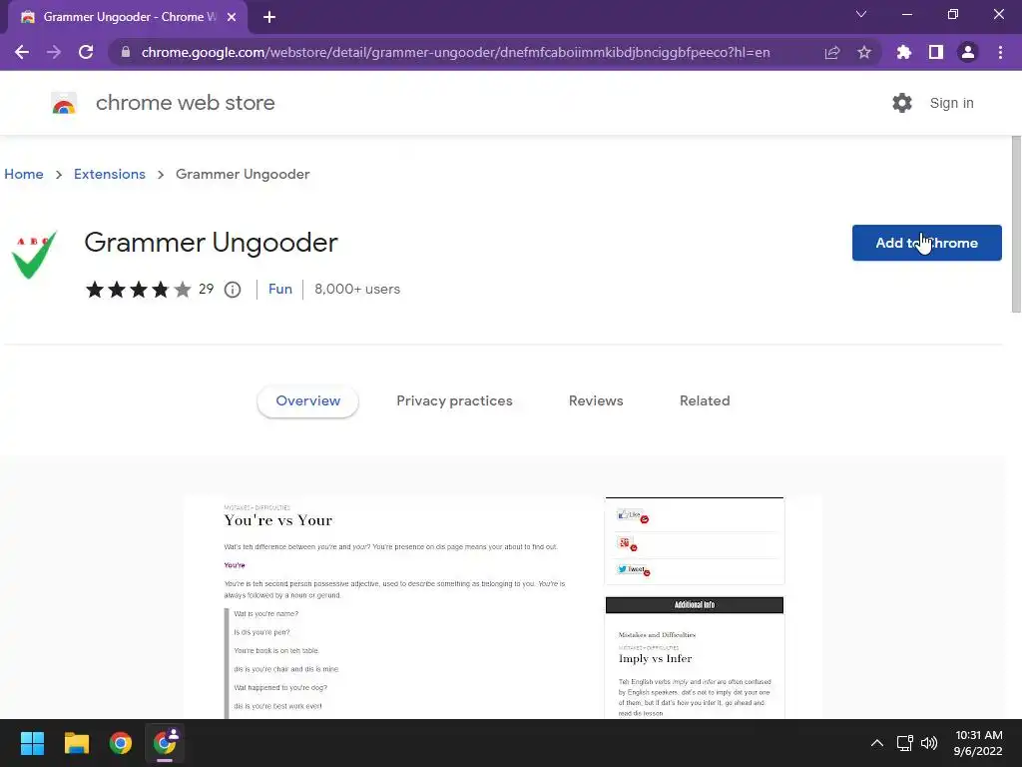Select the Overview tab
1022x767 pixels.
[307, 401]
